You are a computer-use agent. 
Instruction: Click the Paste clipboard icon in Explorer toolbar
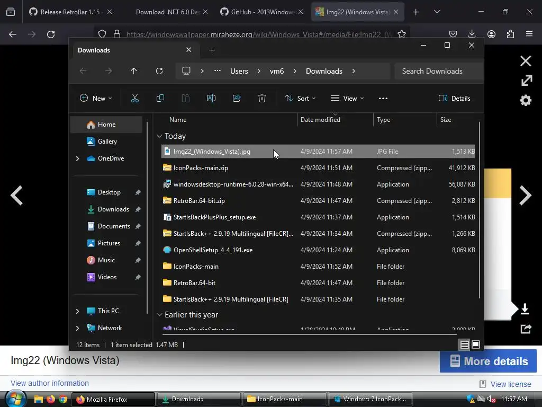coord(186,98)
